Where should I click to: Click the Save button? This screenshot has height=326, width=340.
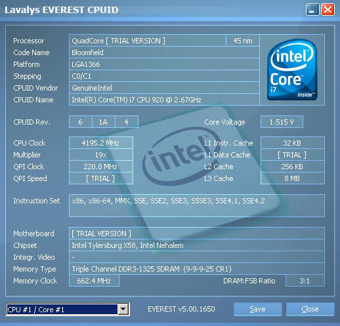257,309
